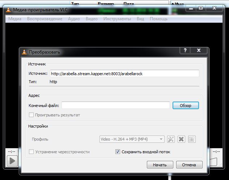Click the Обзор browse button
Screen dimensions: 229x180
click(x=186, y=105)
